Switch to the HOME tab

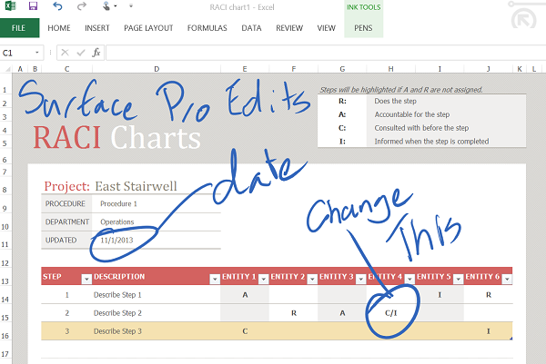(59, 28)
